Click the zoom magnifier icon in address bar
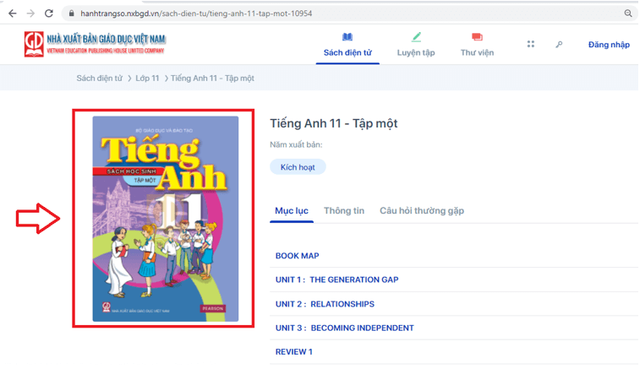Viewport: 640px width, 369px height. (x=628, y=14)
